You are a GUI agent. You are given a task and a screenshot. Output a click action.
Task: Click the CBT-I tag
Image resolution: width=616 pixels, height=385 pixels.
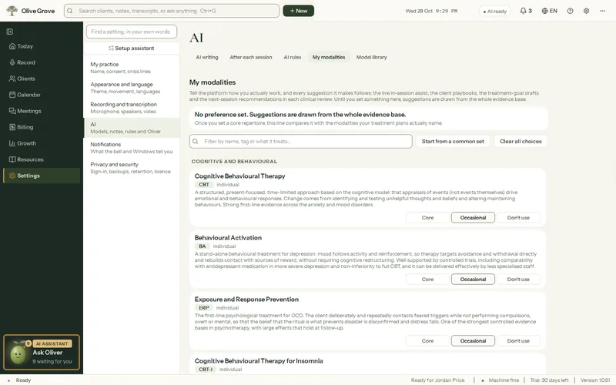[x=206, y=370]
